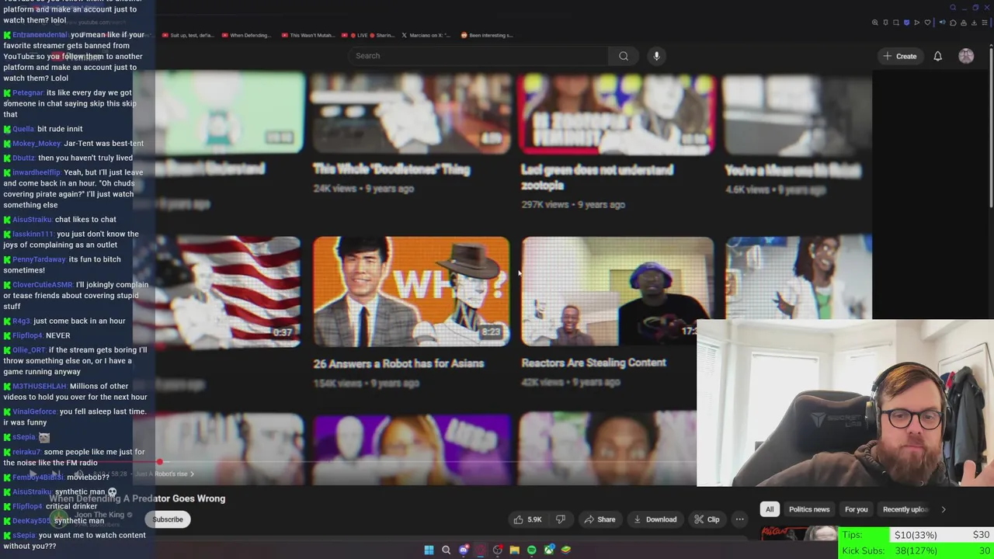This screenshot has height=559, width=994.
Task: Expand more chips with the right chevron
Action: coord(944,509)
